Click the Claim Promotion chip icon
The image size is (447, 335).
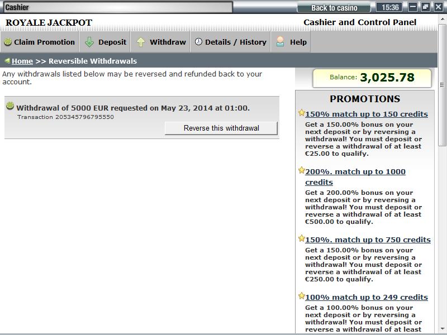pyautogui.click(x=8, y=42)
